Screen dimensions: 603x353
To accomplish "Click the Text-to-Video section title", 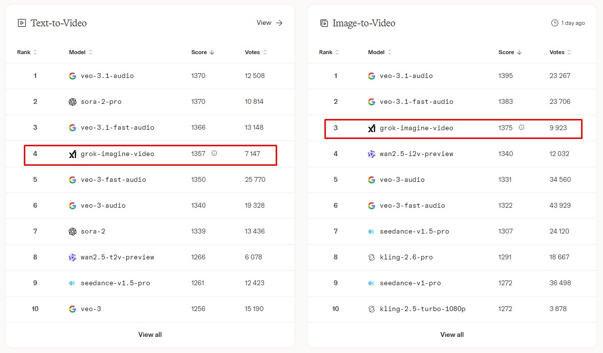I will pos(59,23).
